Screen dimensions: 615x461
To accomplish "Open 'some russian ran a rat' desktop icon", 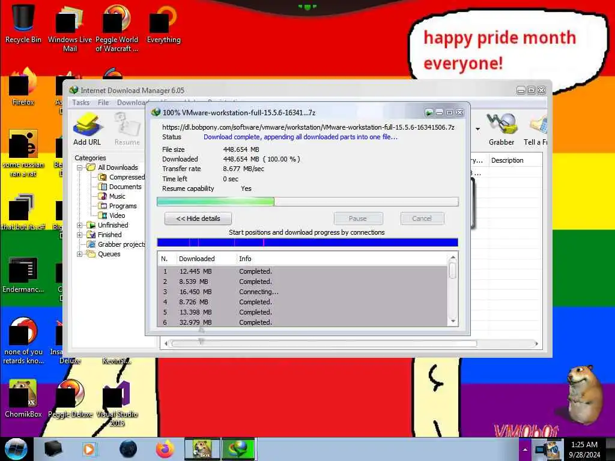I will [23, 153].
